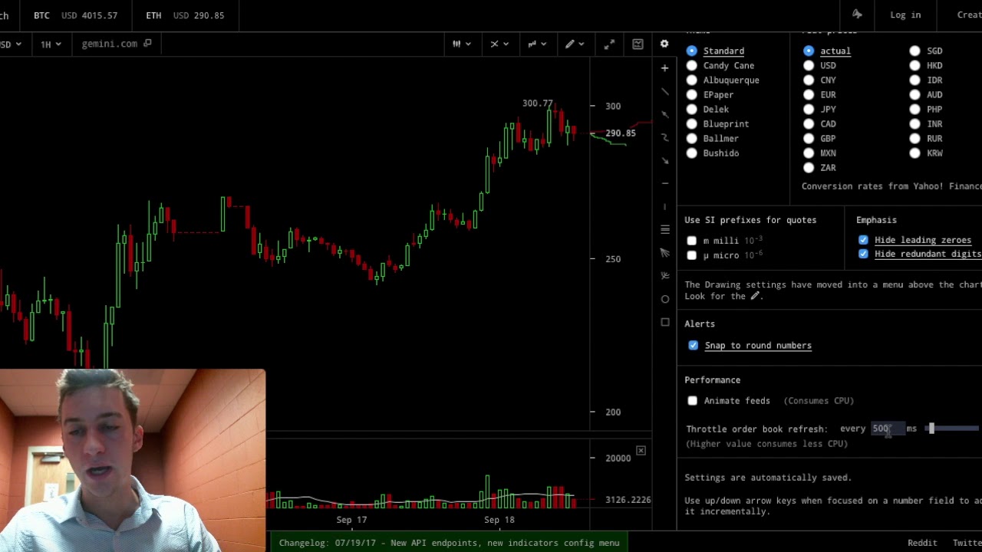This screenshot has width=982, height=552.
Task: Click the Changelog announcement bar
Action: 449,543
